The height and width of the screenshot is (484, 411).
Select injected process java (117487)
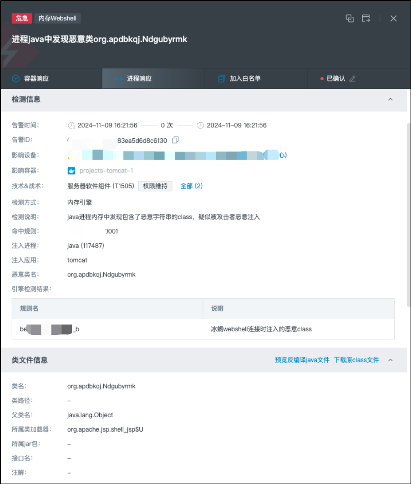(x=86, y=246)
